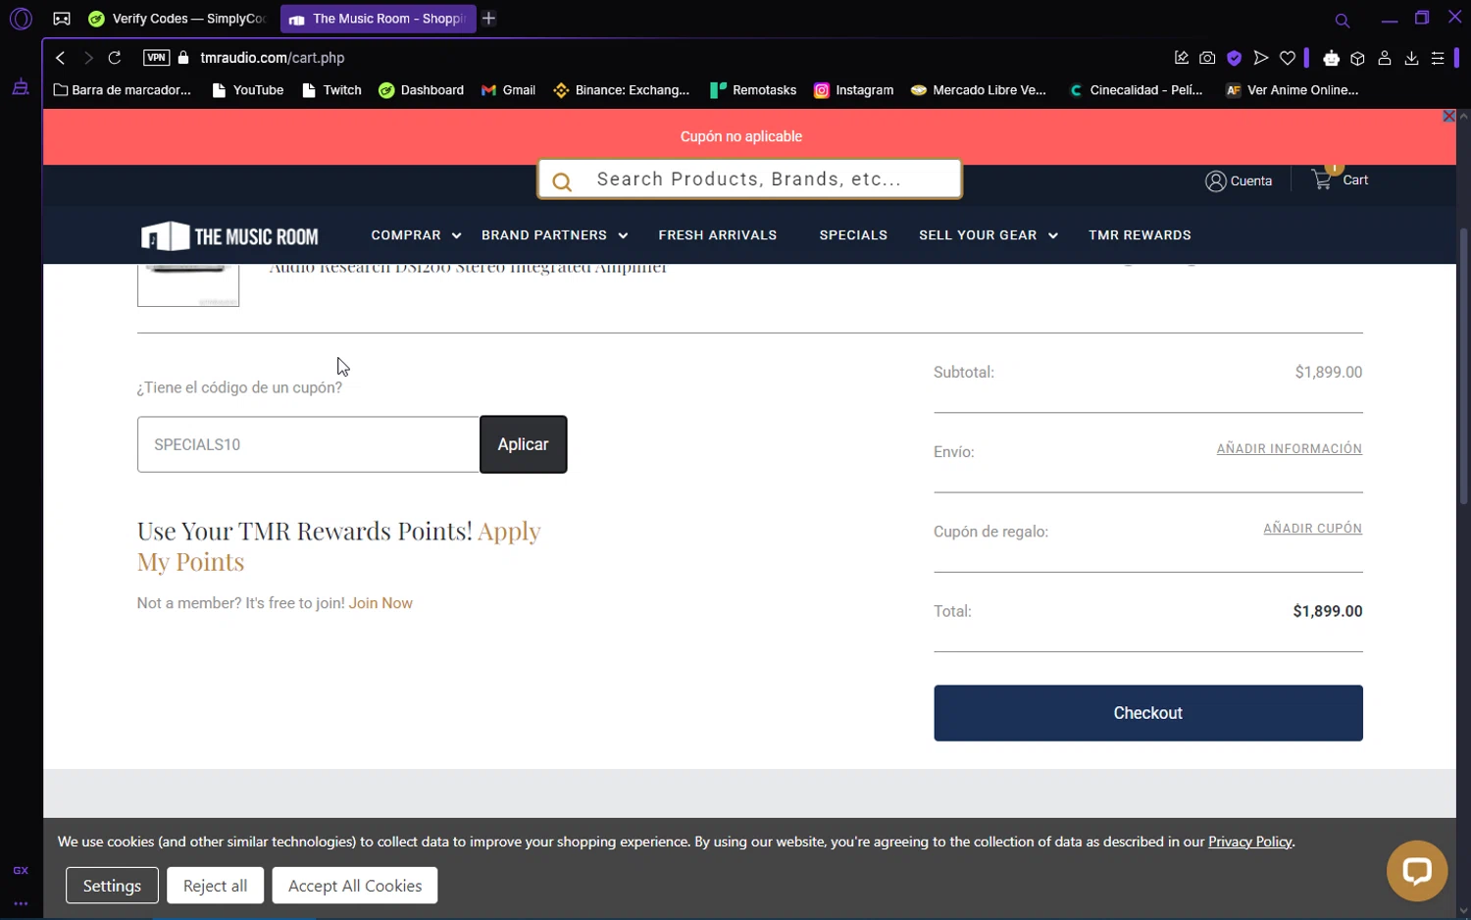Expand the SELL YOUR GEAR menu
The width and height of the screenshot is (1471, 920).
pyautogui.click(x=989, y=235)
